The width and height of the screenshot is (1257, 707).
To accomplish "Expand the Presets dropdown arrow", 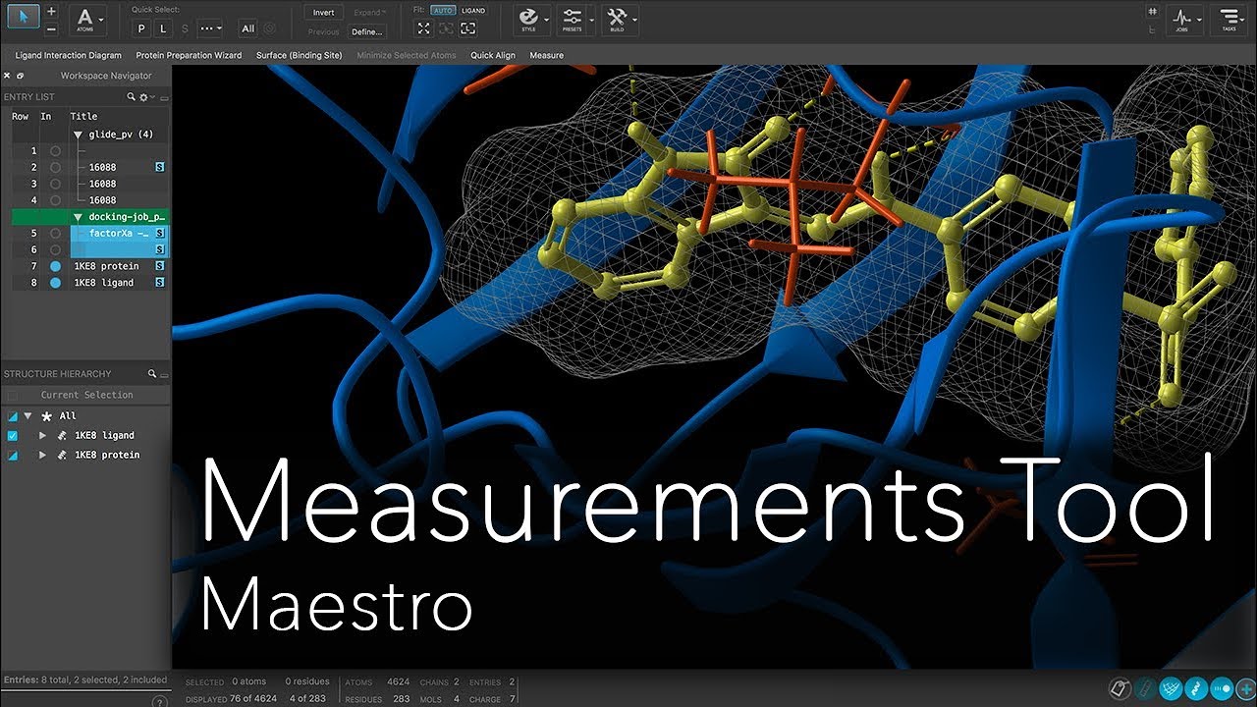I will point(589,20).
